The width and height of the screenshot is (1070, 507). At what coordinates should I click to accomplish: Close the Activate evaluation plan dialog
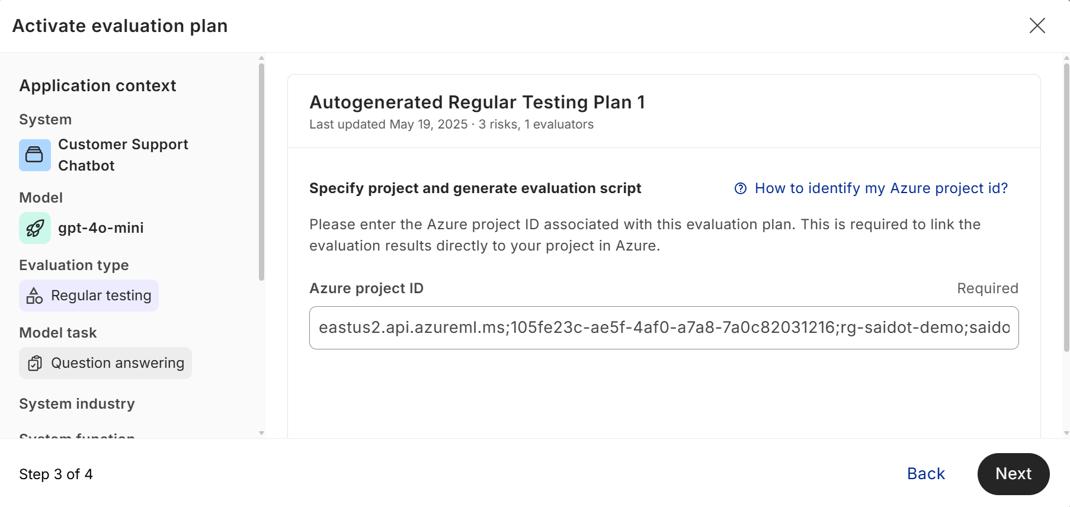(1037, 25)
